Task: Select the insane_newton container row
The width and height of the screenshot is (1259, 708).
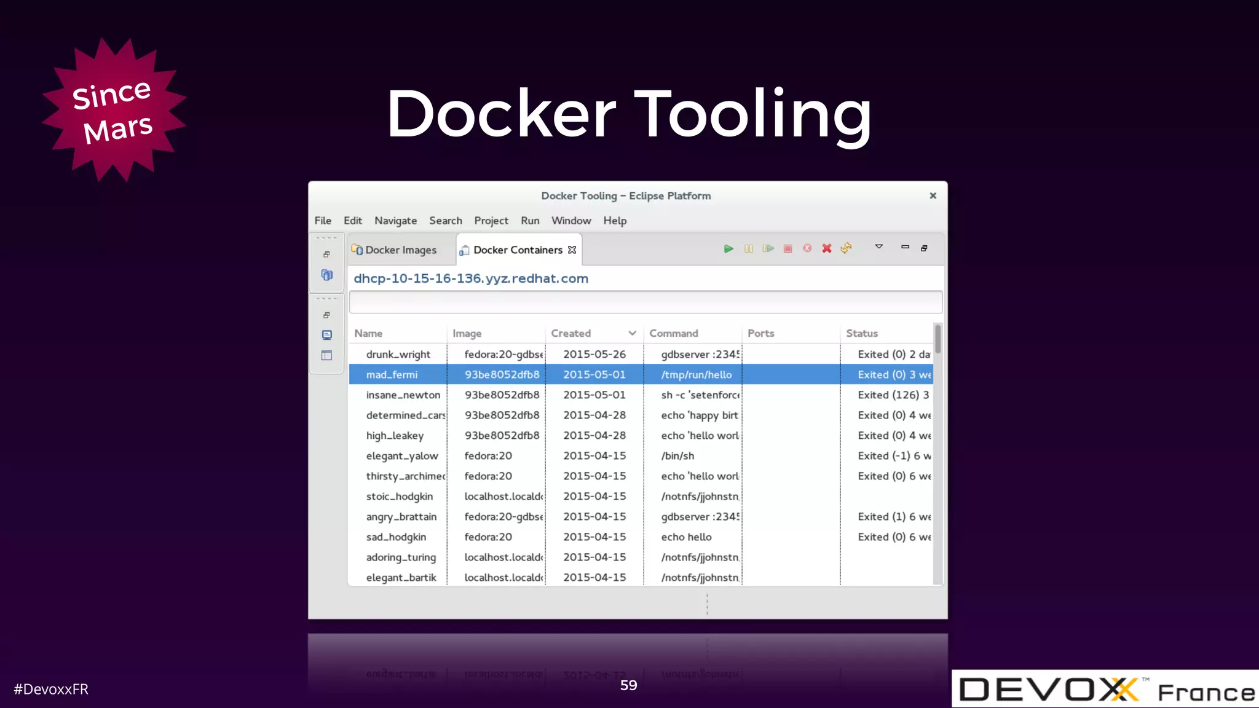Action: (641, 395)
